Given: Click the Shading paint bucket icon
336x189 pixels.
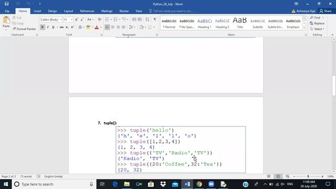Looking at the screenshot, I should pyautogui.click(x=141, y=27).
